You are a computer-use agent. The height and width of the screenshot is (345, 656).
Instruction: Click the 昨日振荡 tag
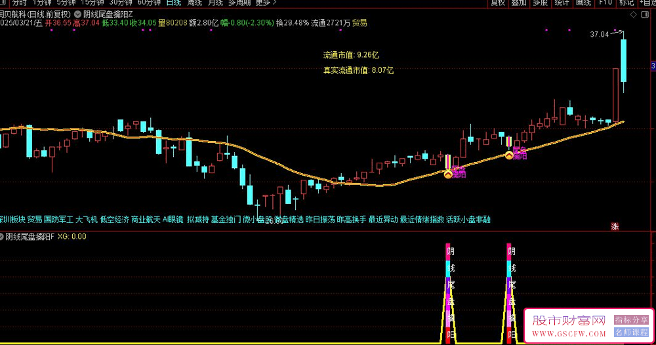321,220
